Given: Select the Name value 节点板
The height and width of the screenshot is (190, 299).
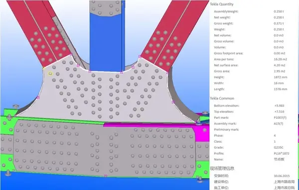Looking at the screenshot, I should click(x=279, y=159).
